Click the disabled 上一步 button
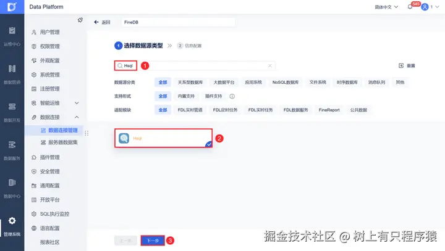445x251 pixels. click(x=125, y=241)
